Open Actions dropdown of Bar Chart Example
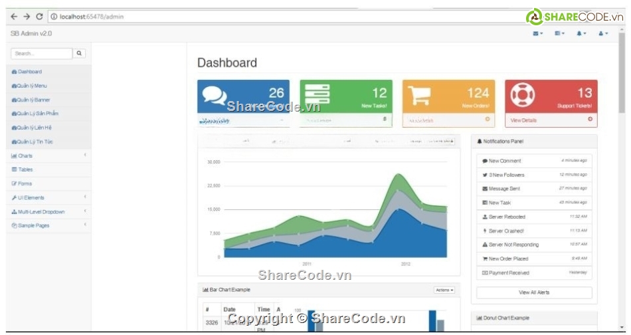631x335 pixels. (x=444, y=290)
